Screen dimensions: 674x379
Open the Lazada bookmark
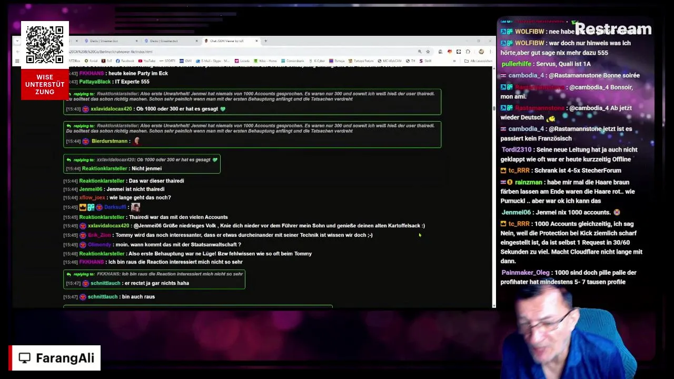242,61
